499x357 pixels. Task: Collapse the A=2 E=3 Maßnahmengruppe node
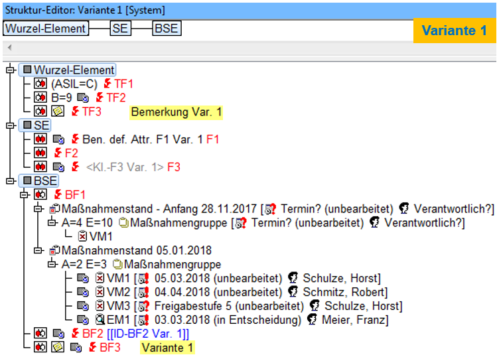(x=52, y=264)
